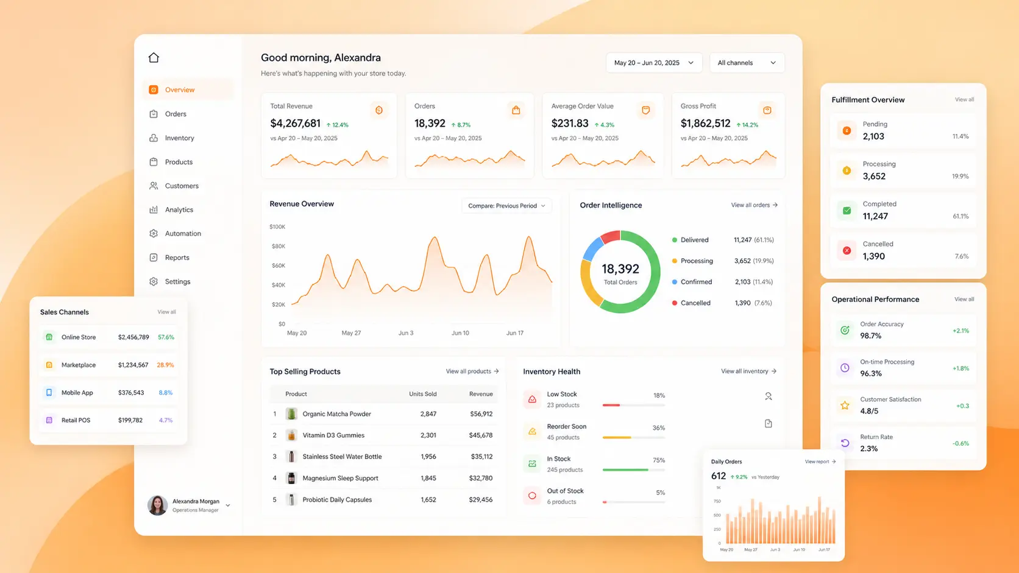Viewport: 1019px width, 573px height.
Task: Click the Processing status icon in Fulfillment Overview
Action: coord(847,170)
